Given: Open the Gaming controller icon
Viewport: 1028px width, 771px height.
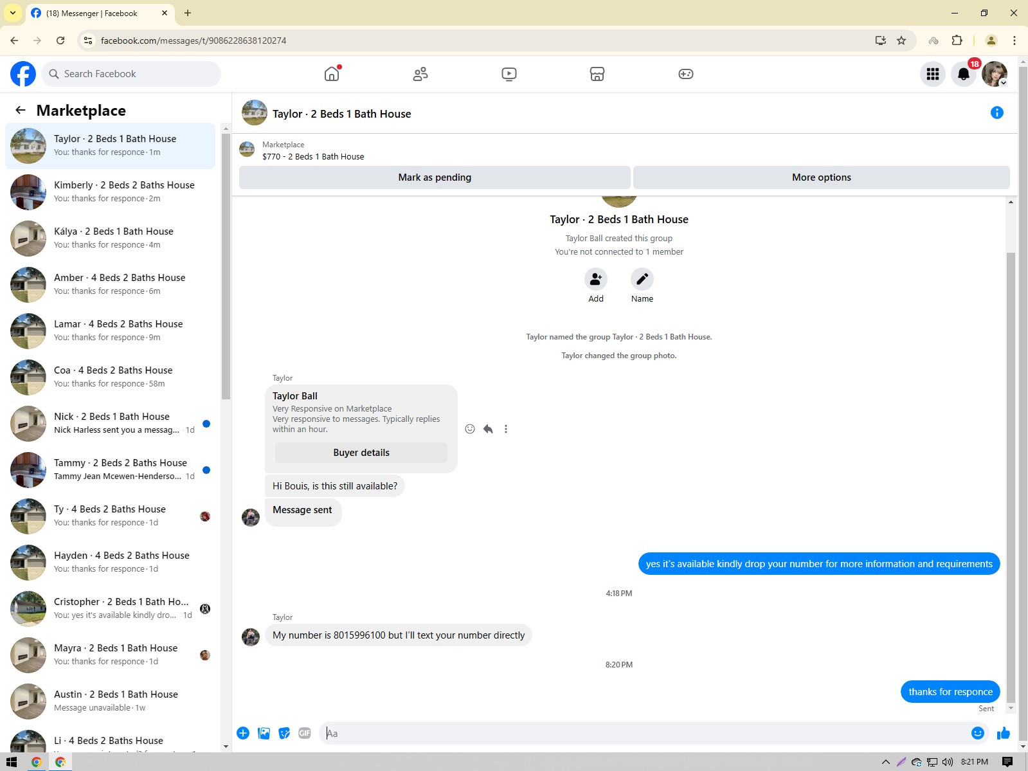Looking at the screenshot, I should coord(686,74).
